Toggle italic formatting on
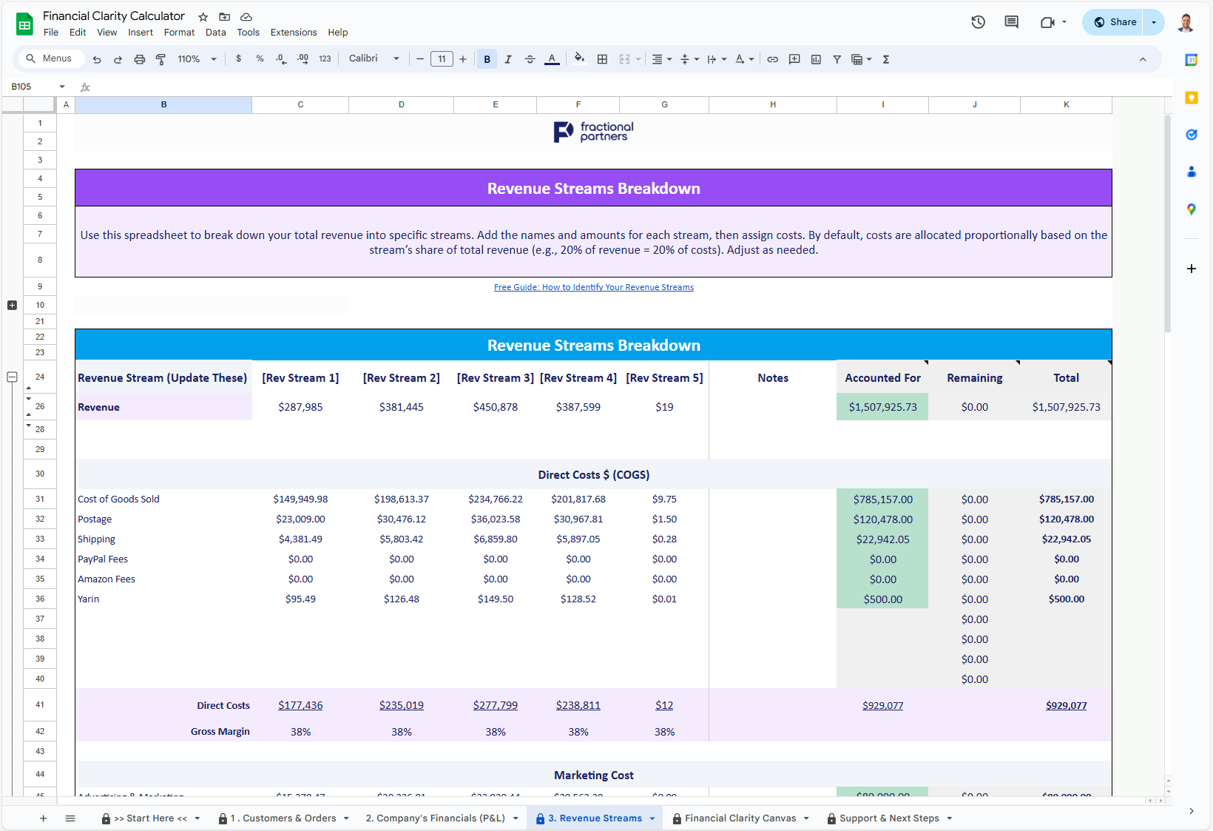 coord(508,59)
